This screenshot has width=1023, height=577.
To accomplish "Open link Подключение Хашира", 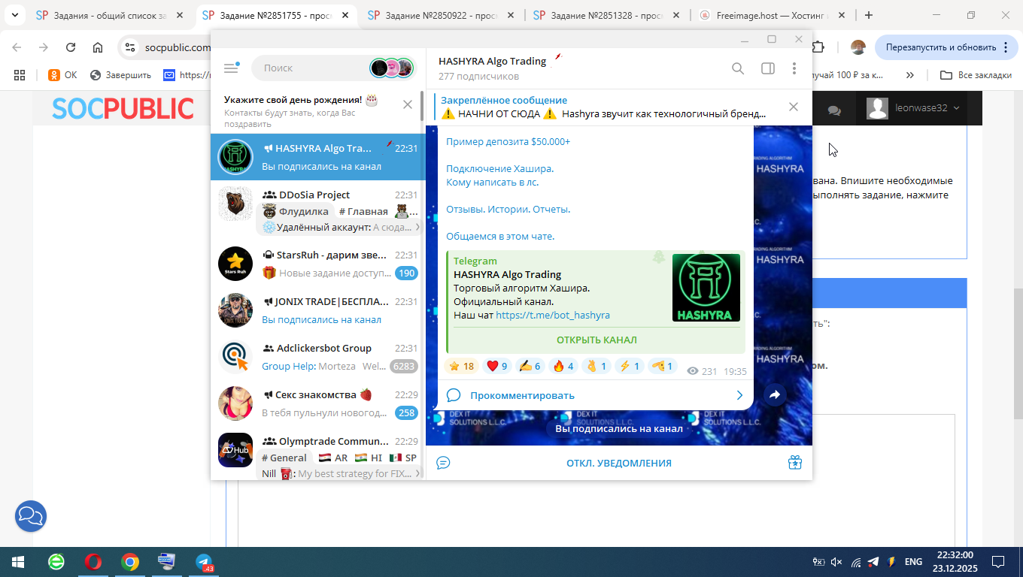I will tap(500, 168).
